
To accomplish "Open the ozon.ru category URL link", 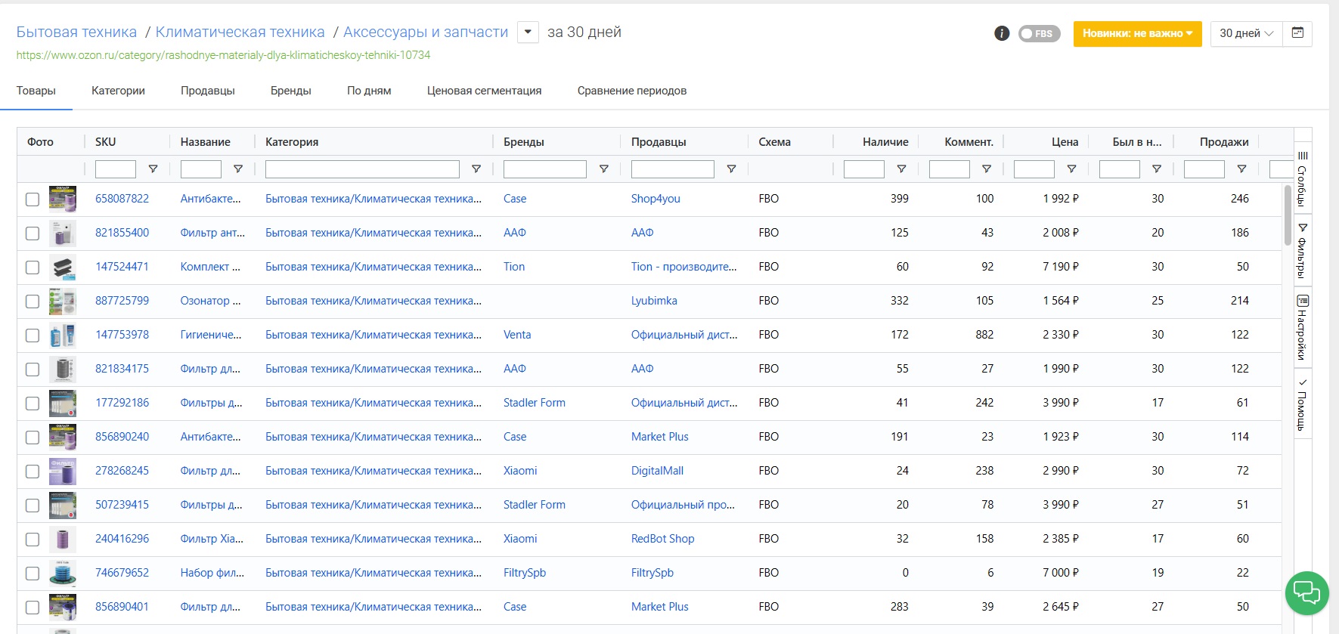I will (223, 55).
